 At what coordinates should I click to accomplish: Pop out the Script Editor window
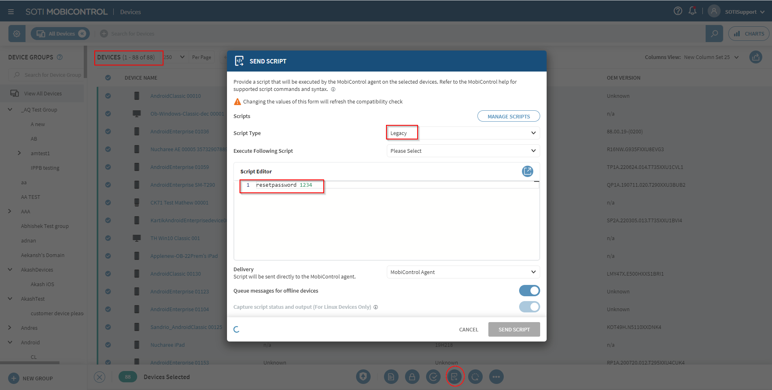pos(527,171)
